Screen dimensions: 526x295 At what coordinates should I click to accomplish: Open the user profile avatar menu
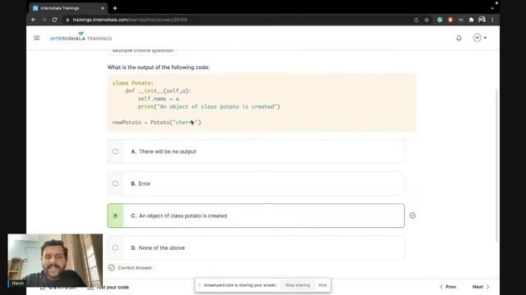(480, 38)
